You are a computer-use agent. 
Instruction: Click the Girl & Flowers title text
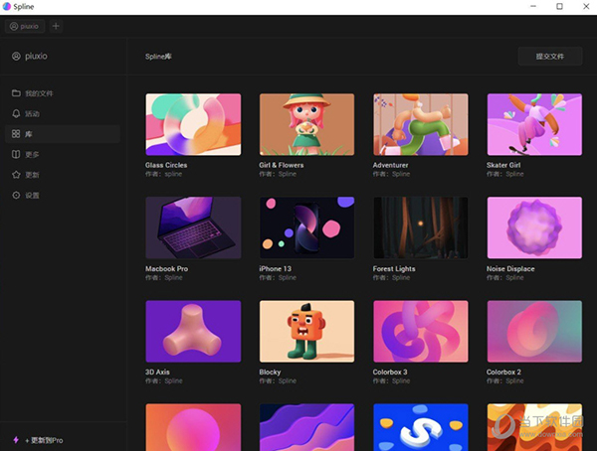tap(282, 165)
